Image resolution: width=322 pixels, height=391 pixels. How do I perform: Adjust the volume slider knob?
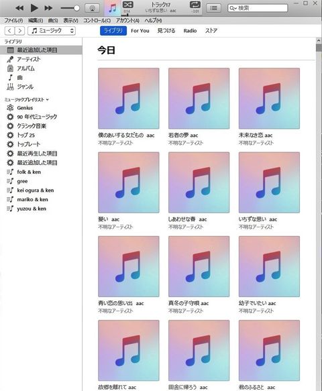(x=77, y=8)
